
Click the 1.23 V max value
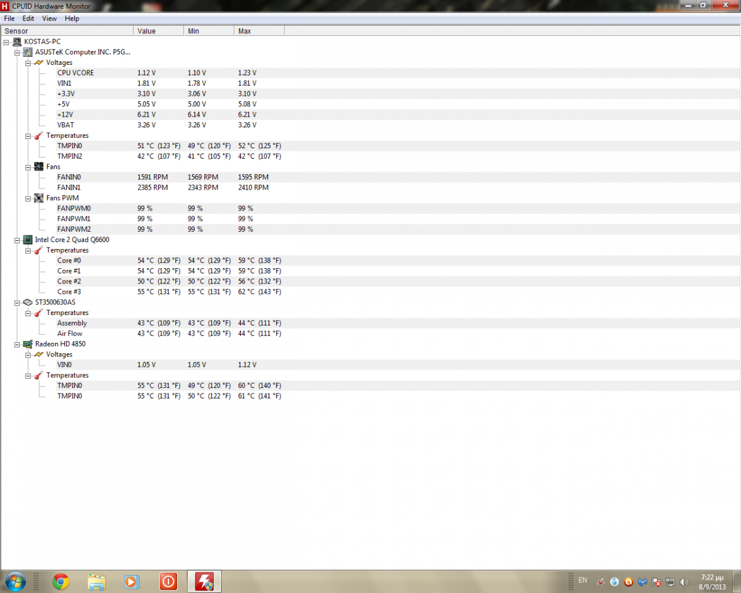click(247, 73)
